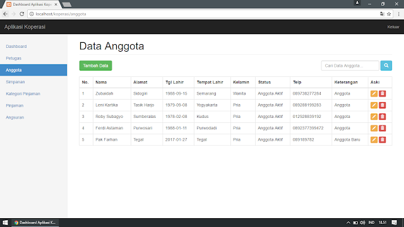Edit the Zubaidah member row

[374, 94]
